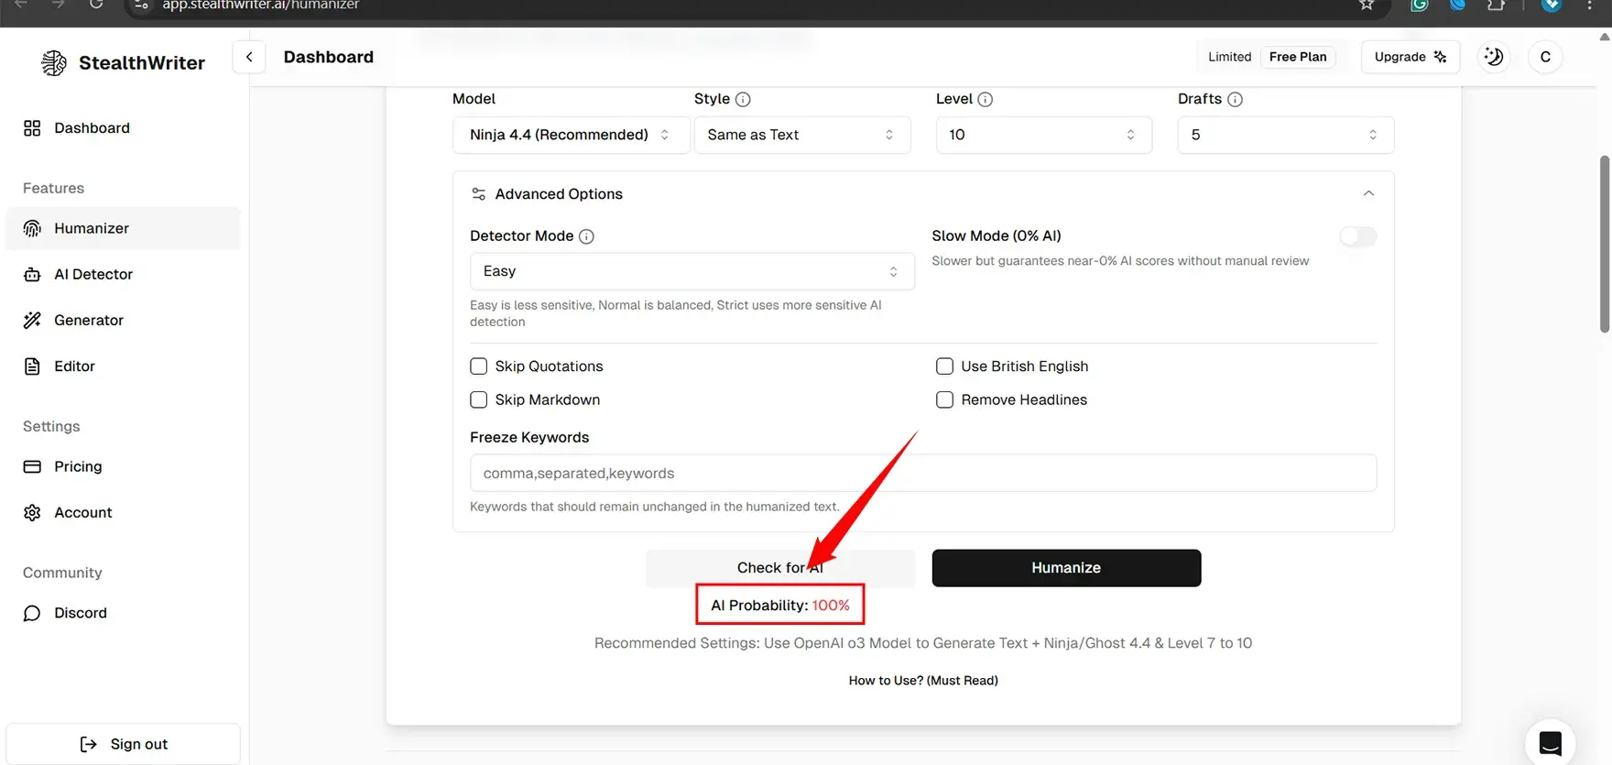Click the Level info icon

point(986,99)
